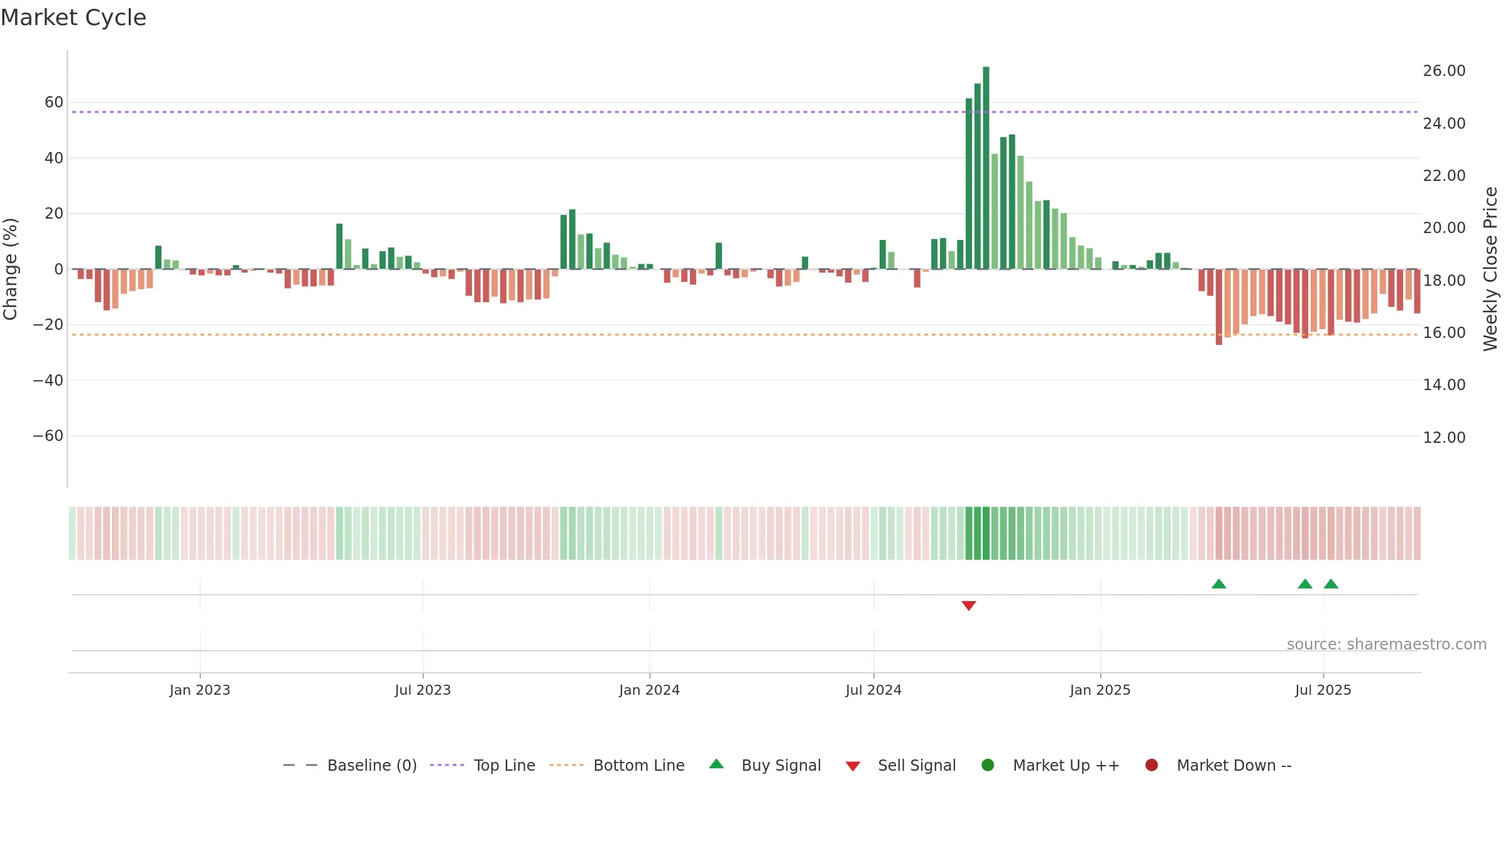Click the Jul 2023 axis label

pyautogui.click(x=423, y=690)
